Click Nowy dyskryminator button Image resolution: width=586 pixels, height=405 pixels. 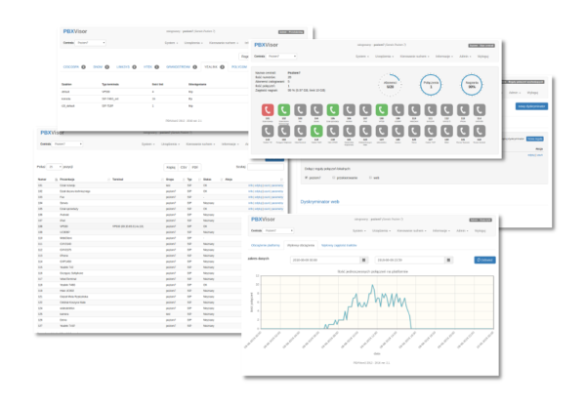(x=531, y=106)
